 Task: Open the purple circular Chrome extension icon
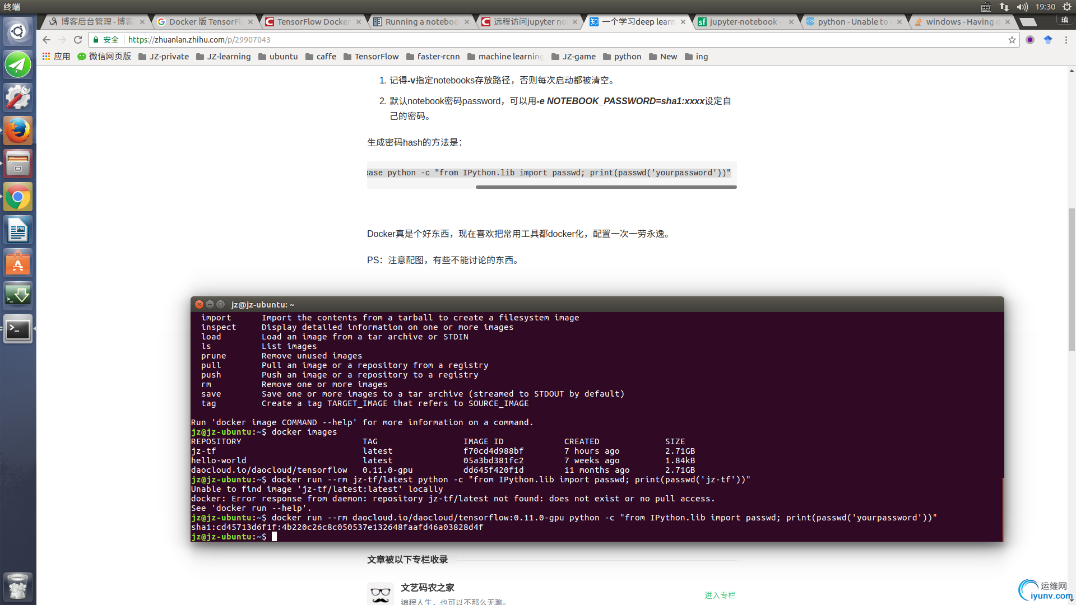[1030, 40]
